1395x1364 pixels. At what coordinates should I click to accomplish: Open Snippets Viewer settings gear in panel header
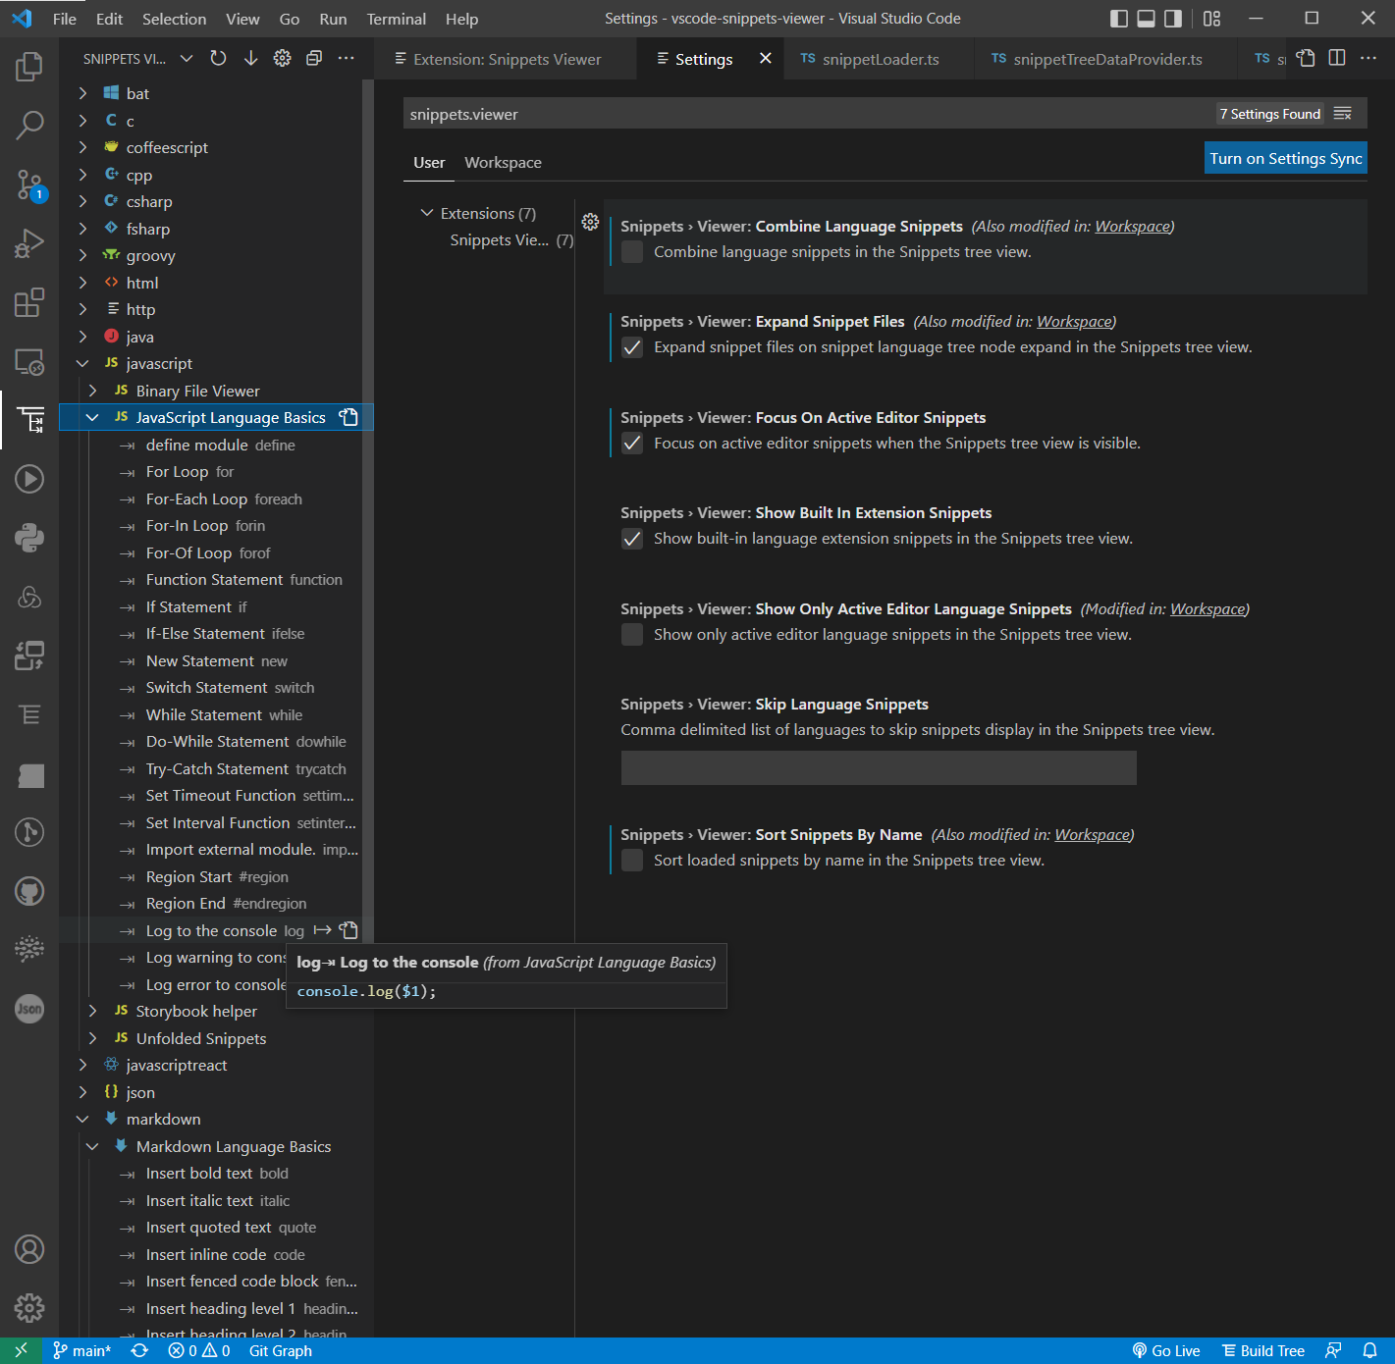283,59
